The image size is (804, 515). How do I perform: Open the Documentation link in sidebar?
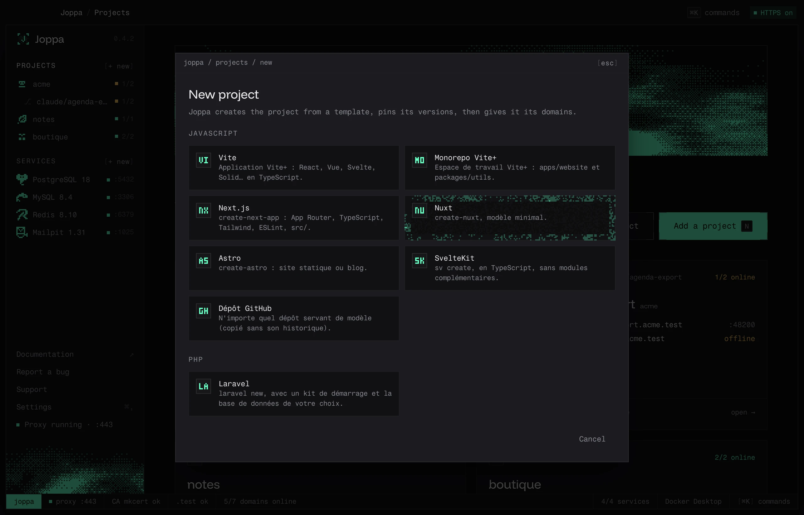75,354
